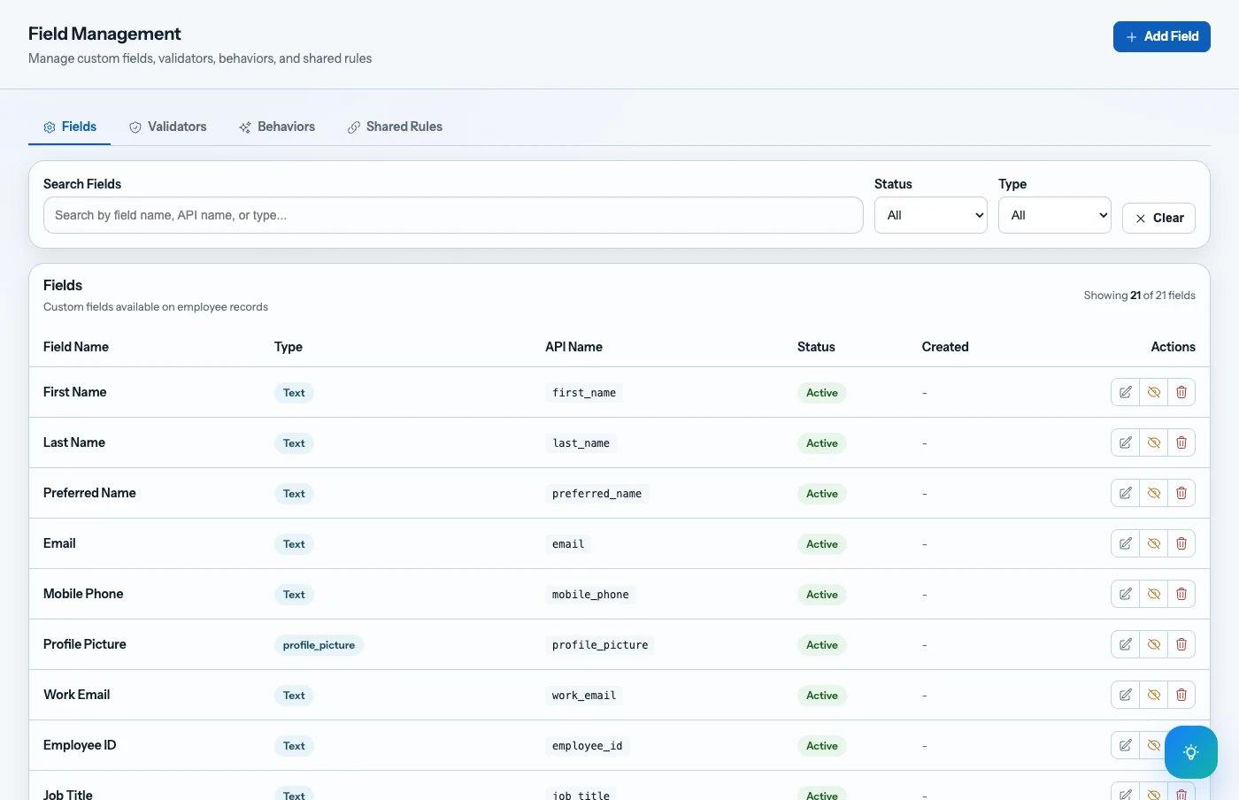Delete the Job Title field

click(x=1181, y=793)
